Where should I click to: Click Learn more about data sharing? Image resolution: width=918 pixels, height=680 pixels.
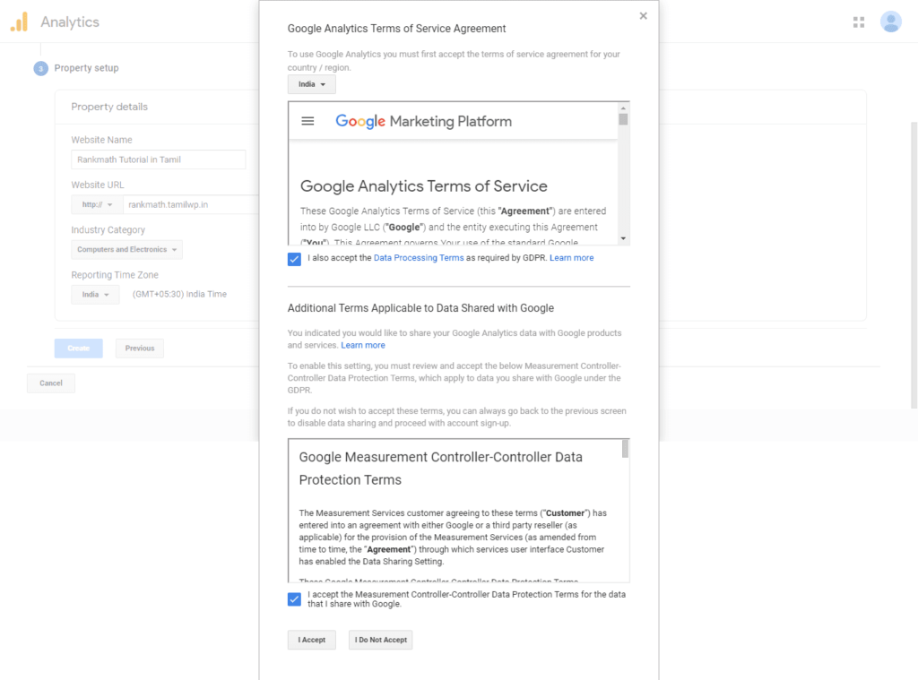(x=363, y=345)
